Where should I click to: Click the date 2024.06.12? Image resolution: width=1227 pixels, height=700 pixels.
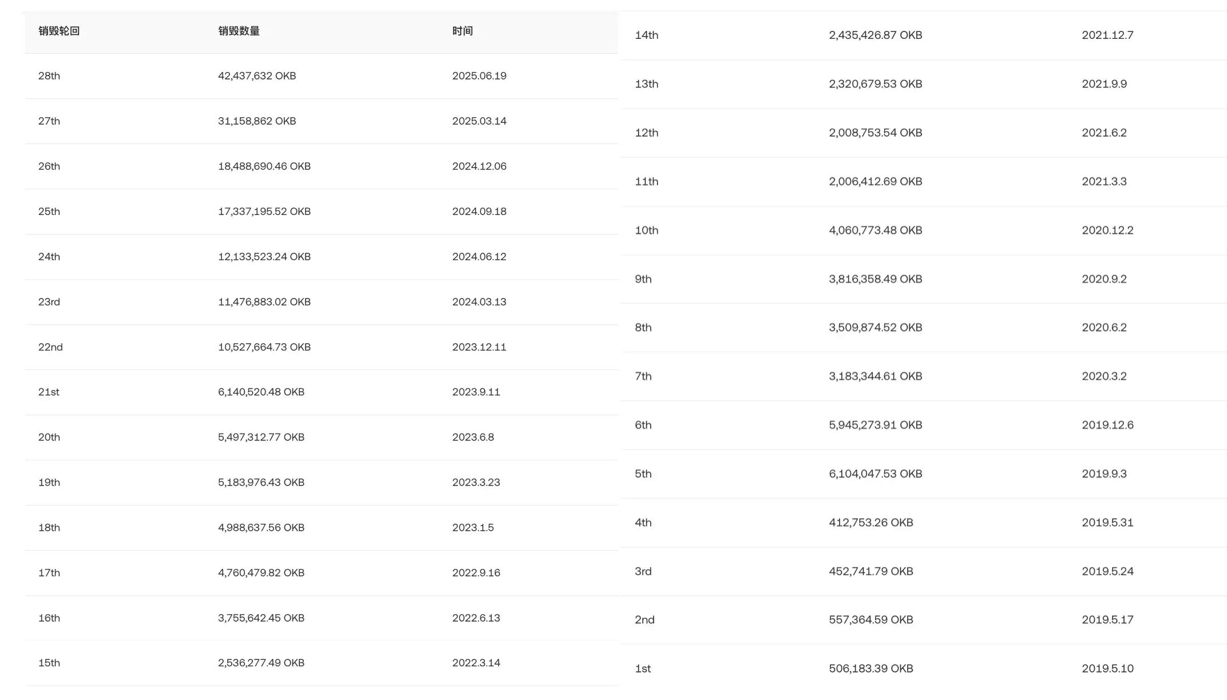point(479,257)
